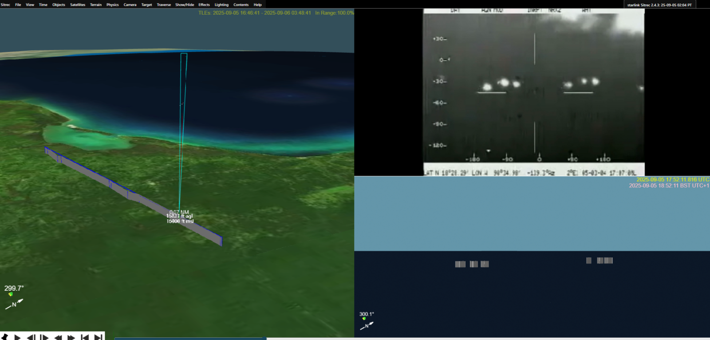Click the blue timeline scrubber bar
Screen dimensions: 710x340
(x=190, y=338)
